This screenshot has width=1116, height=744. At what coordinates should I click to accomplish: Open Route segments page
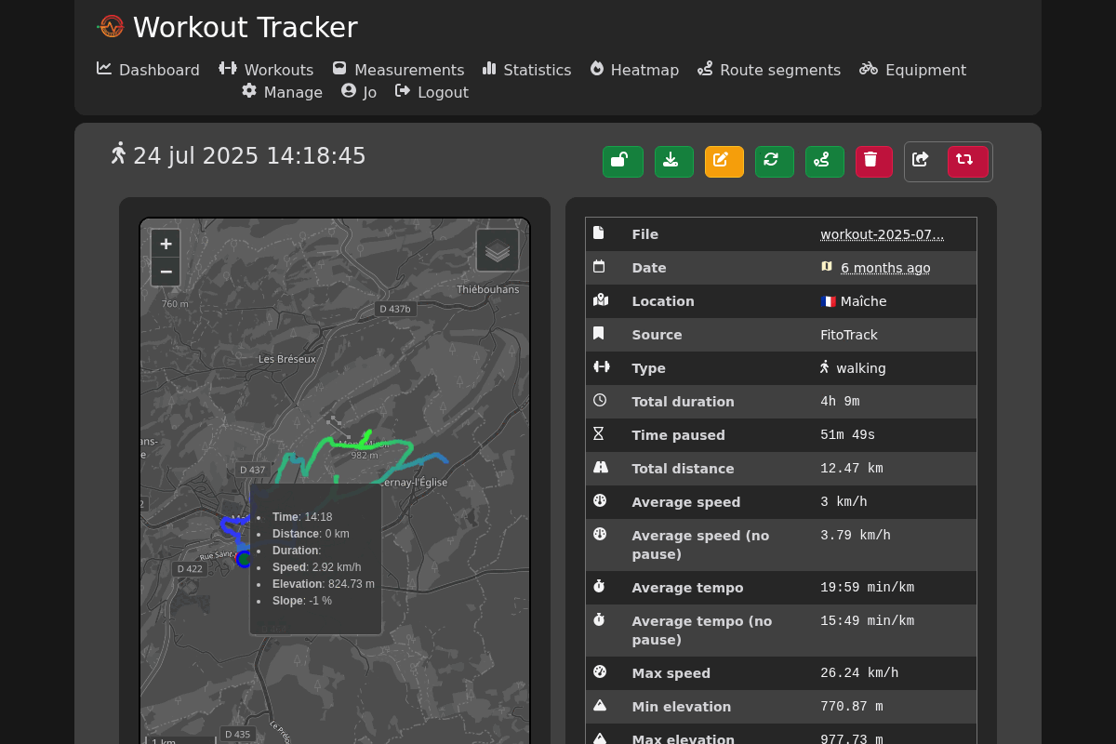[x=769, y=70]
